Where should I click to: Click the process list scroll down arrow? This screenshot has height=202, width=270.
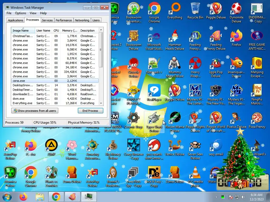click(x=101, y=103)
